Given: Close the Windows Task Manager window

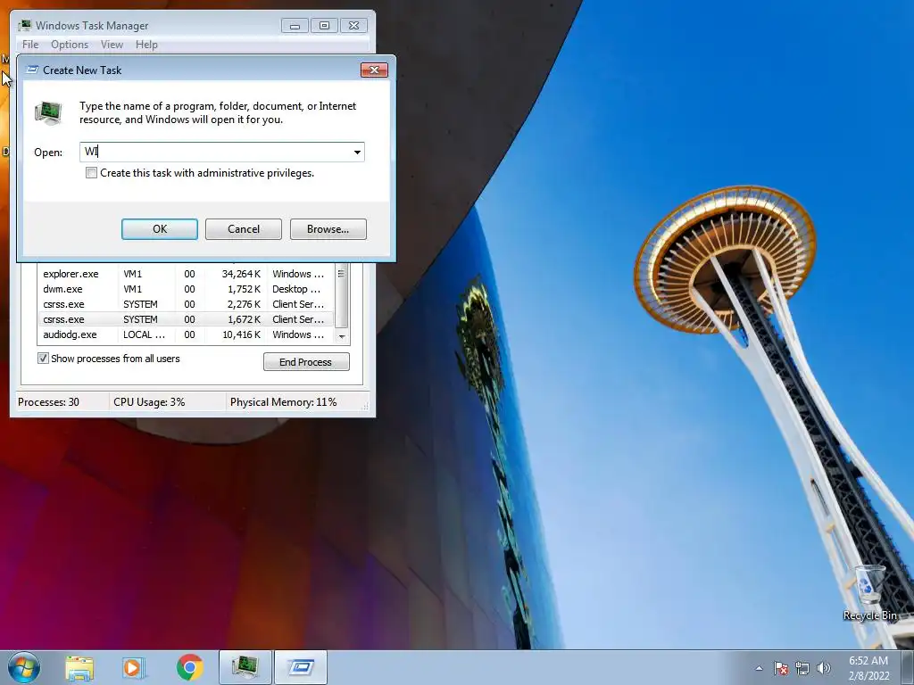Looking at the screenshot, I should (x=353, y=26).
